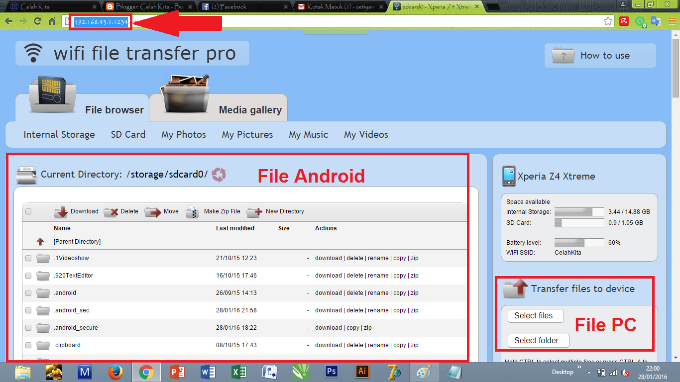Open Illustrator from the taskbar

[x=362, y=372]
